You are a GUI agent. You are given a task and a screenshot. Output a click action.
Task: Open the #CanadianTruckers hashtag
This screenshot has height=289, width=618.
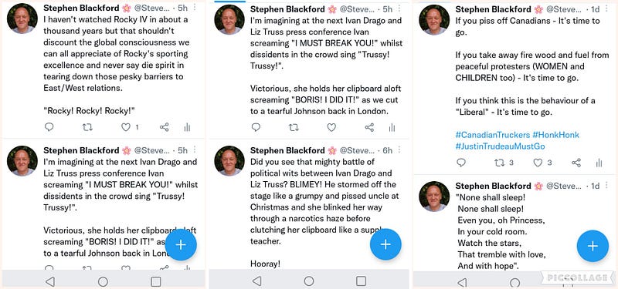point(493,135)
